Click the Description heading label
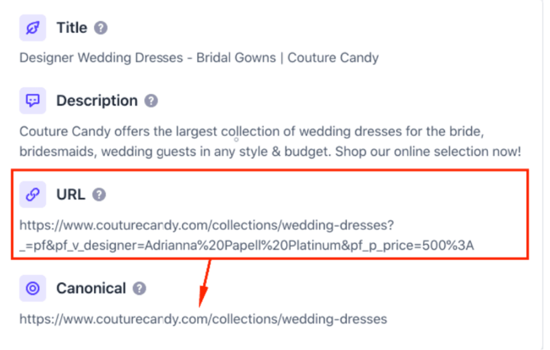550x350 pixels. (x=97, y=101)
